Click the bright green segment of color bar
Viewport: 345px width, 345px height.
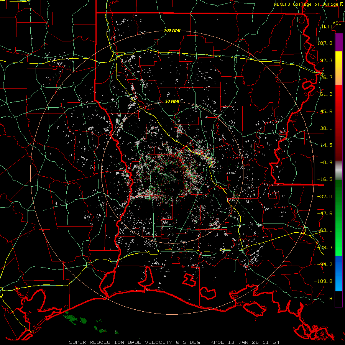click(x=338, y=218)
